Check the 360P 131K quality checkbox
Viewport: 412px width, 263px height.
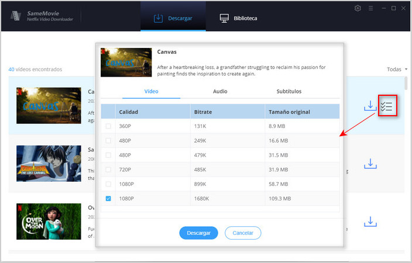[108, 126]
